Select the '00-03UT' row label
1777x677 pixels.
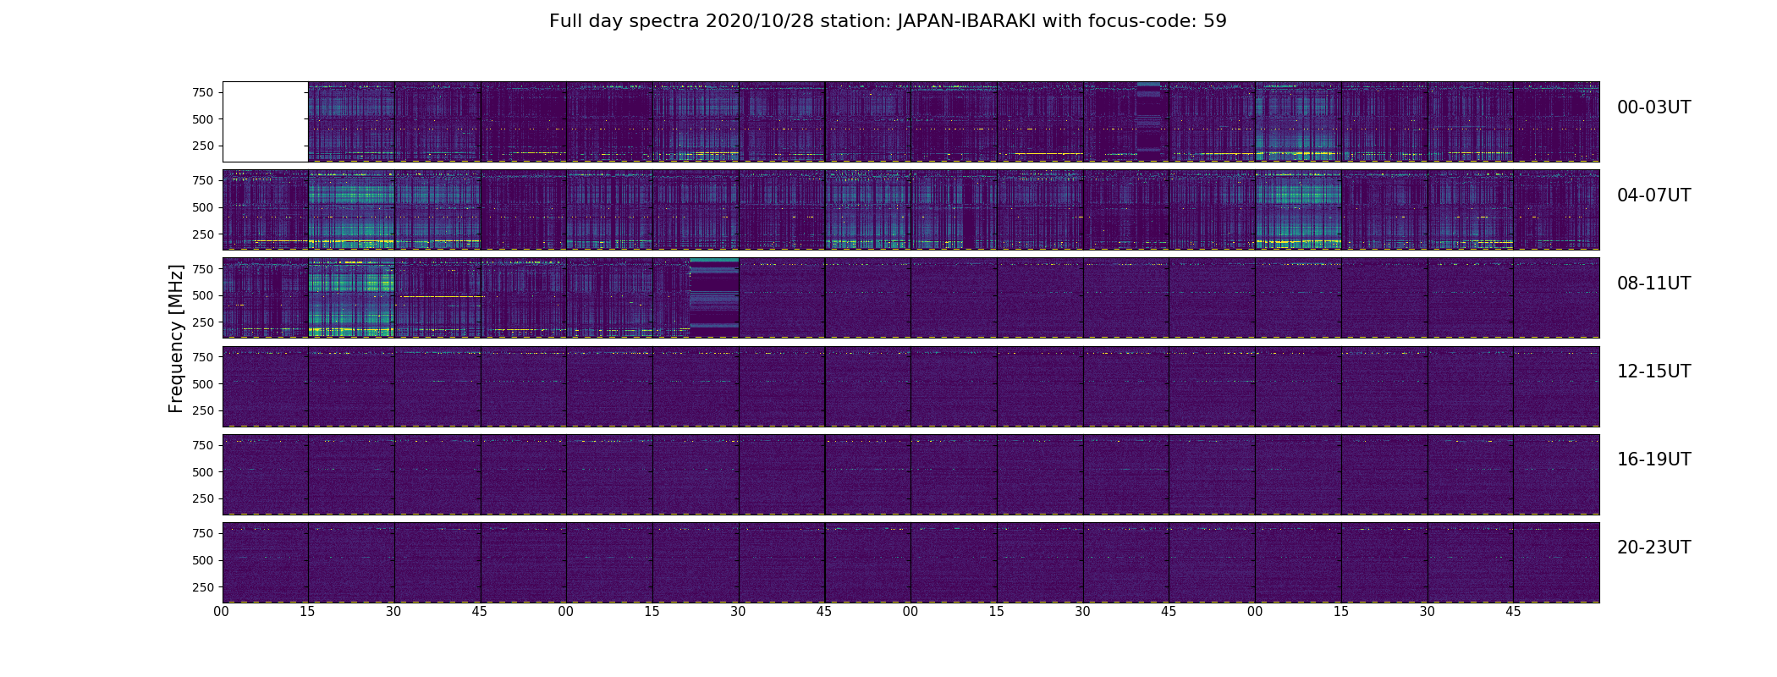(x=1653, y=107)
